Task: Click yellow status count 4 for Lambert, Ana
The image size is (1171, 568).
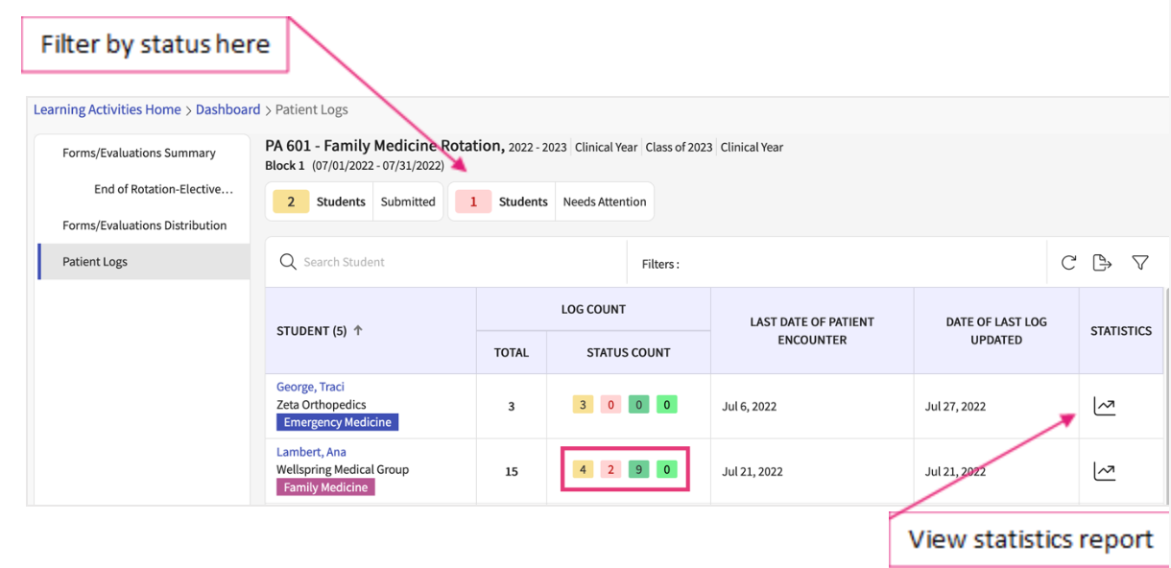Action: point(583,469)
